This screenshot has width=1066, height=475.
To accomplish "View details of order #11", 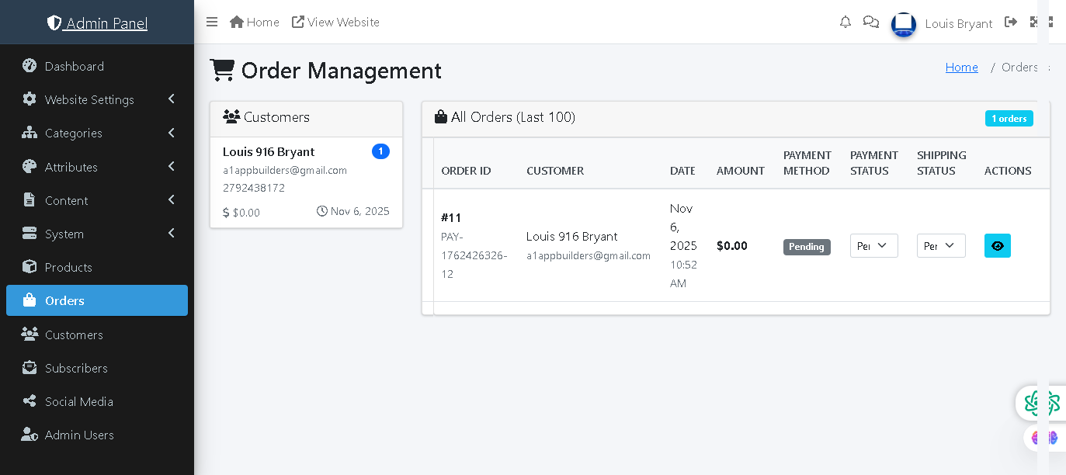I will (x=997, y=246).
